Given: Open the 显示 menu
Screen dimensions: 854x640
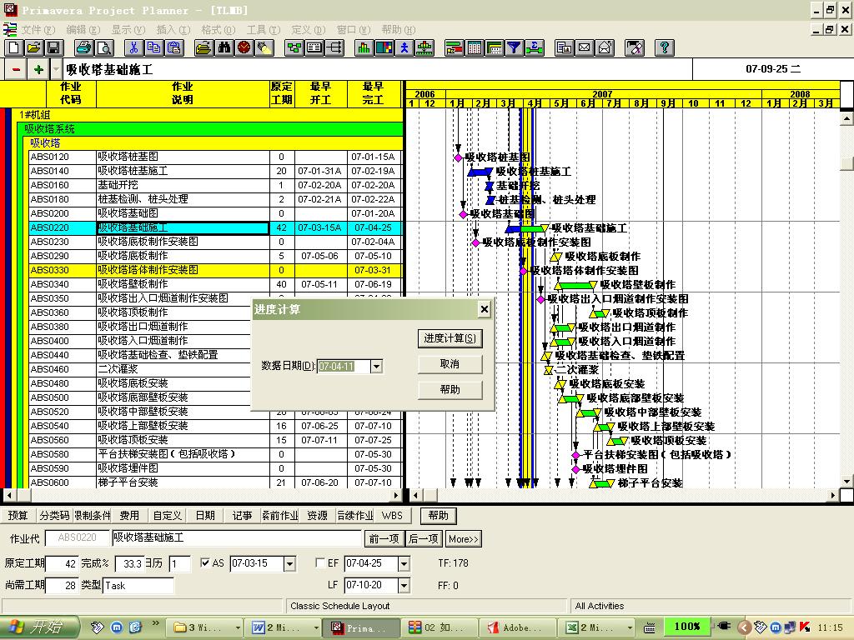Looking at the screenshot, I should tap(128, 29).
